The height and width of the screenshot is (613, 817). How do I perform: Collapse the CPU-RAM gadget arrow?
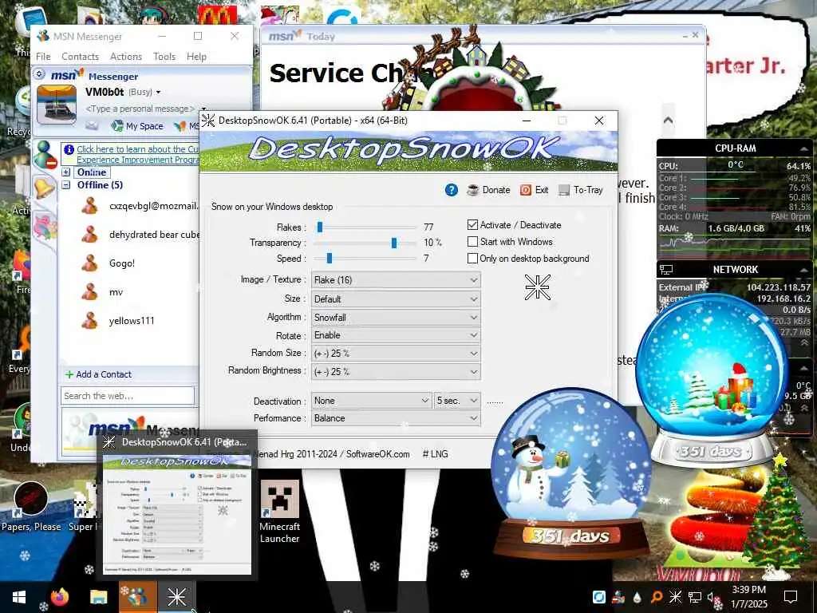point(804,148)
